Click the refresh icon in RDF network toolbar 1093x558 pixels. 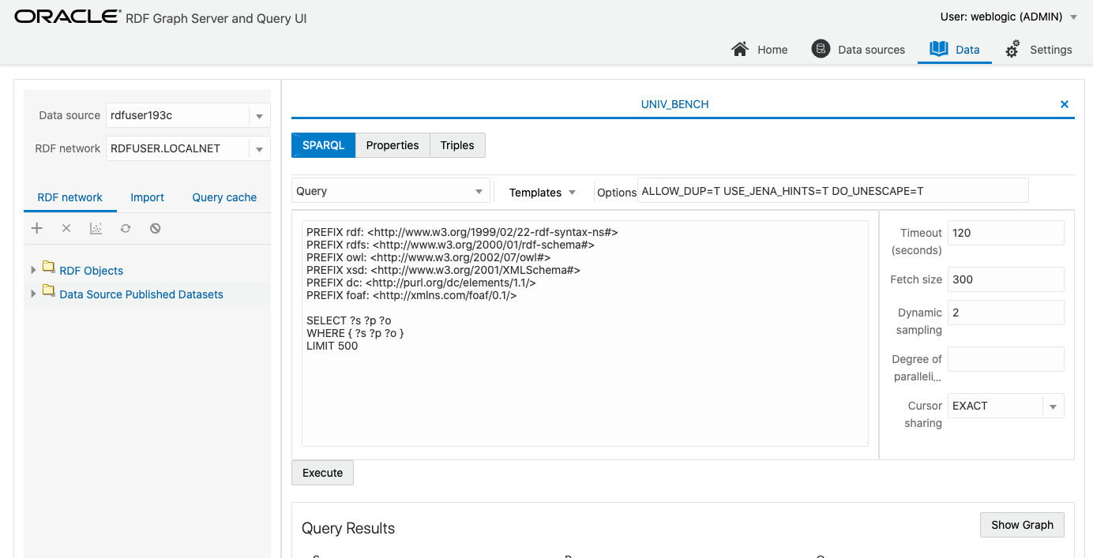[126, 228]
